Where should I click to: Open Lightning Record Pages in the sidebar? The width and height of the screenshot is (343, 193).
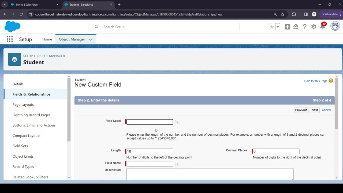35,115
